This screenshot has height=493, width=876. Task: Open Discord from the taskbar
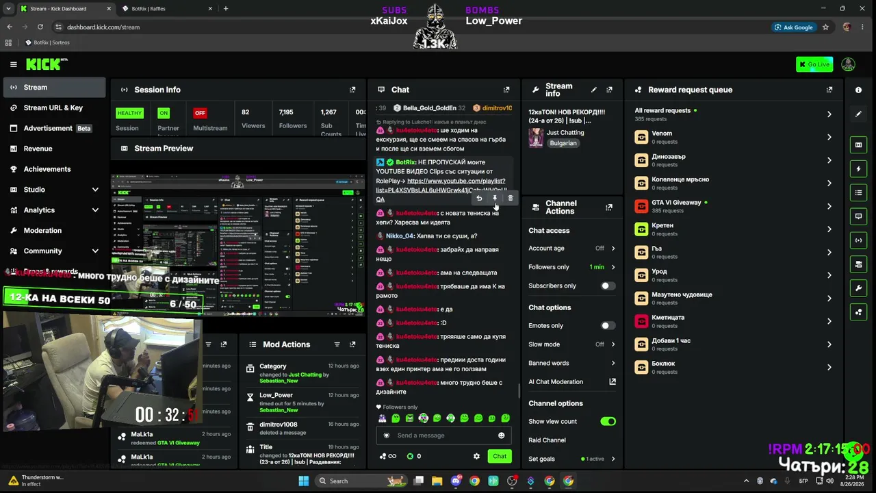pos(456,481)
